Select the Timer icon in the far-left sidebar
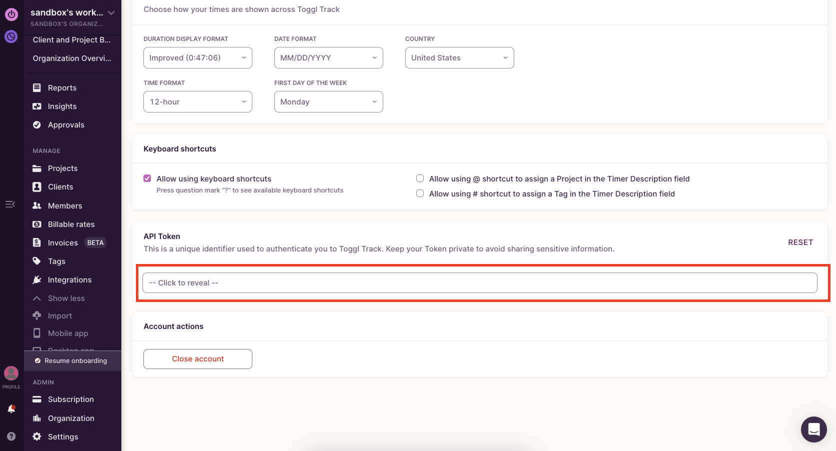Viewport: 836px width, 451px height. pyautogui.click(x=11, y=14)
